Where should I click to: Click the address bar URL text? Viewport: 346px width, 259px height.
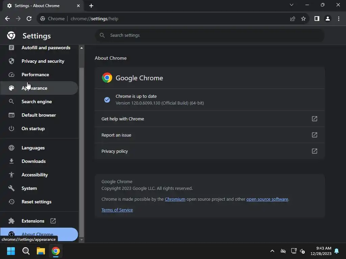95,19
